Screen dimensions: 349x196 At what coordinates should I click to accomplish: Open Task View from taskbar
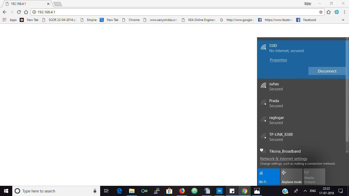point(106,191)
